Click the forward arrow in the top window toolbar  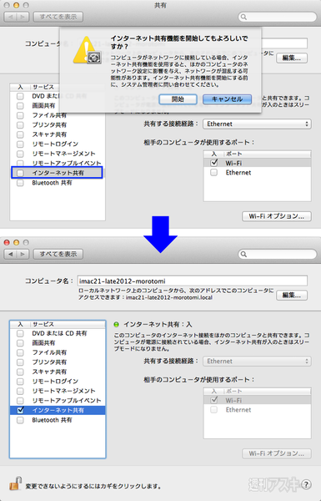pos(23,17)
